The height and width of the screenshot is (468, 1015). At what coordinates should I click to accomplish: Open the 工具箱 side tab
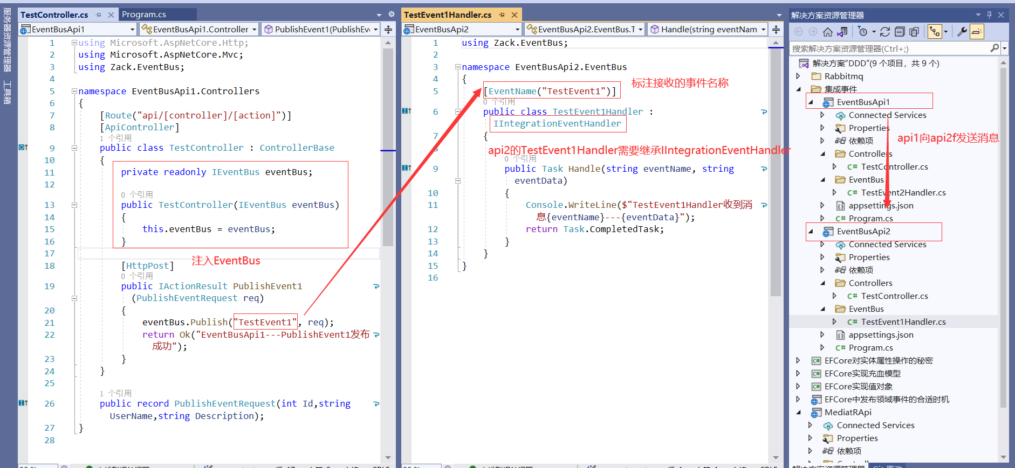tap(8, 92)
